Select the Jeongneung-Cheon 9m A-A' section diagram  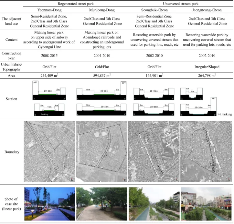[191, 94]
